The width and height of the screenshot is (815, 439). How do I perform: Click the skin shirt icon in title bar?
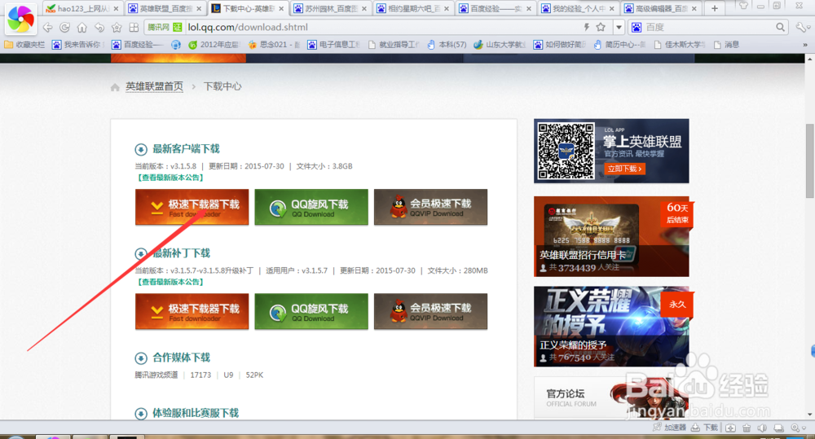tap(743, 6)
